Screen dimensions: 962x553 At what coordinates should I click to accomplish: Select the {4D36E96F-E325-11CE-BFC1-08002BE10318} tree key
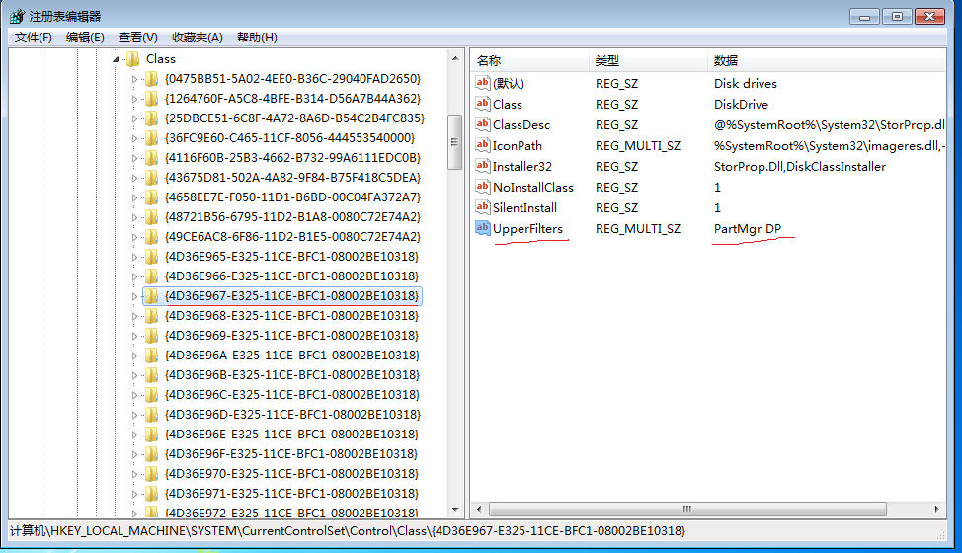(291, 453)
